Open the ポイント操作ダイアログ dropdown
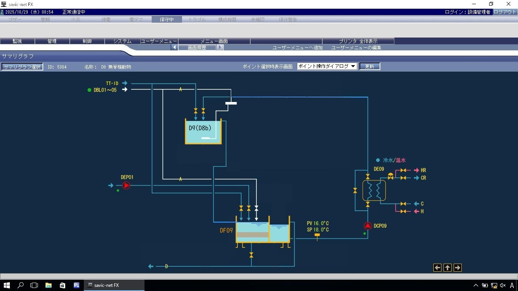This screenshot has width=518, height=291. [x=327, y=66]
